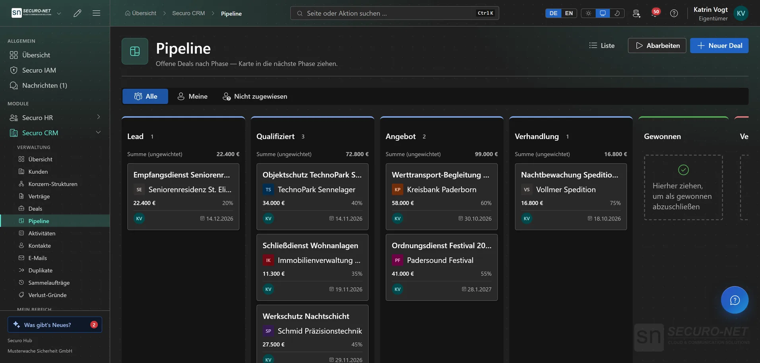Click the TS badge on TechnoPark Sennelager

pos(268,189)
